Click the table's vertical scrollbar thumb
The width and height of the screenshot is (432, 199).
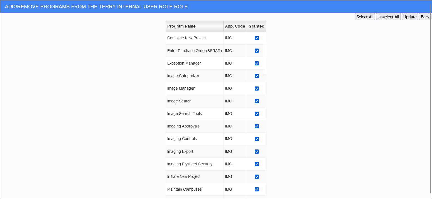pyautogui.click(x=265, y=53)
